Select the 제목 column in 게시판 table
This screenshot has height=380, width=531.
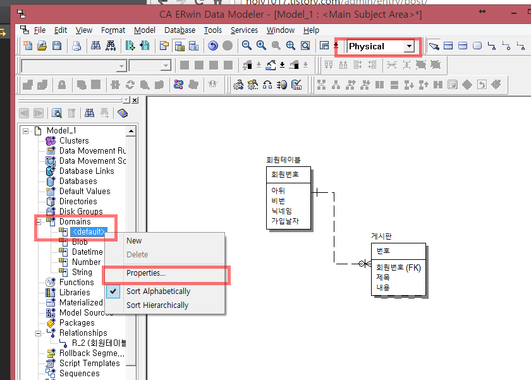click(x=382, y=278)
